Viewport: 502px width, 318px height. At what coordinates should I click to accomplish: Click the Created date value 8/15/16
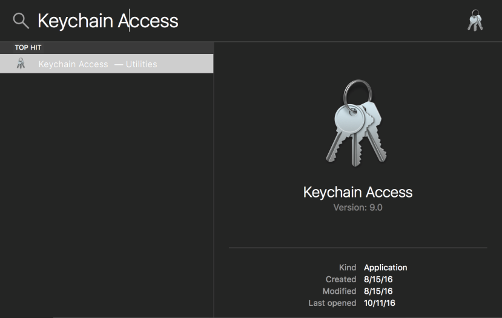[378, 279]
